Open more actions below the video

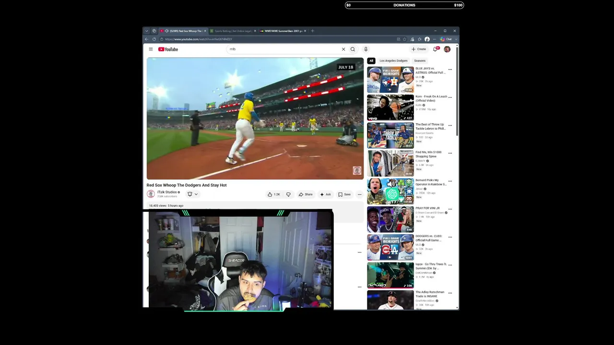coord(359,195)
